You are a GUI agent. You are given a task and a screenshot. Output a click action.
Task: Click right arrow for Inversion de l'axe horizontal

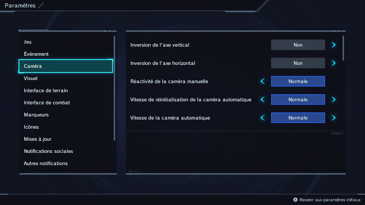(334, 63)
